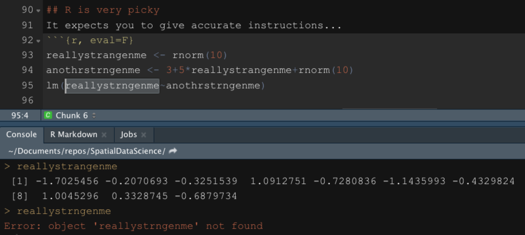The height and width of the screenshot is (235, 525).
Task: Click the 'object not found' error message
Action: 133,226
